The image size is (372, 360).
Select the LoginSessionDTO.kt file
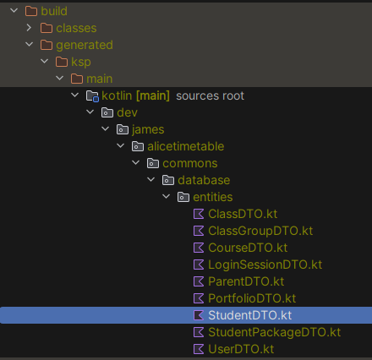pyautogui.click(x=265, y=265)
